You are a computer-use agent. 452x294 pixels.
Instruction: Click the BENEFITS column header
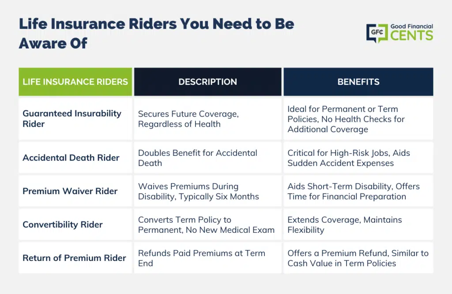coord(358,82)
